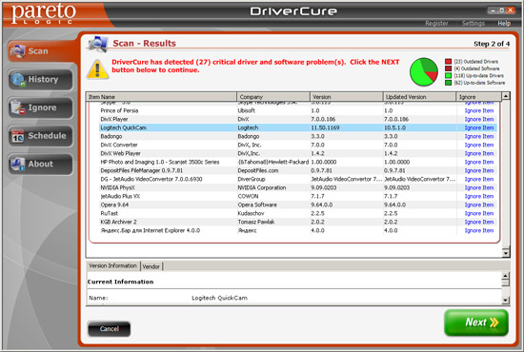Open the Ignore list section
This screenshot has width=524, height=352.
click(40, 108)
